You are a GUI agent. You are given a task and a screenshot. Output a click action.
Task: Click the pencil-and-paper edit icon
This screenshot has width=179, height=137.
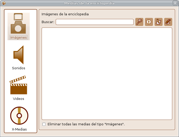[158, 22]
